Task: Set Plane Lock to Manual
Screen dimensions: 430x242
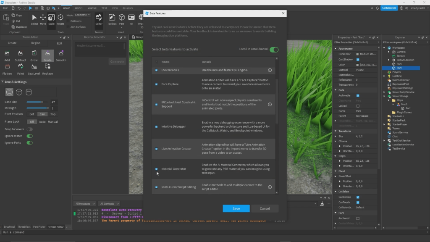Action: click(x=52, y=122)
